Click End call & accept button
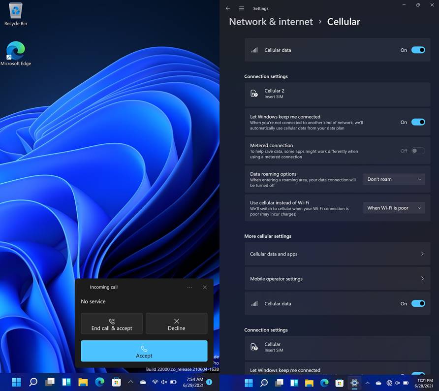The width and height of the screenshot is (439, 391). [x=112, y=324]
